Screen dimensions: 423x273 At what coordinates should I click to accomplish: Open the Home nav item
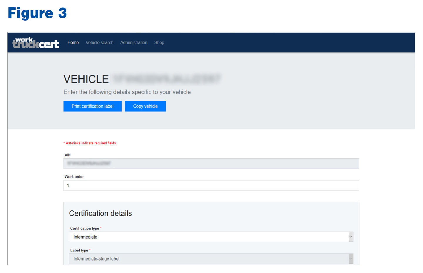(73, 43)
